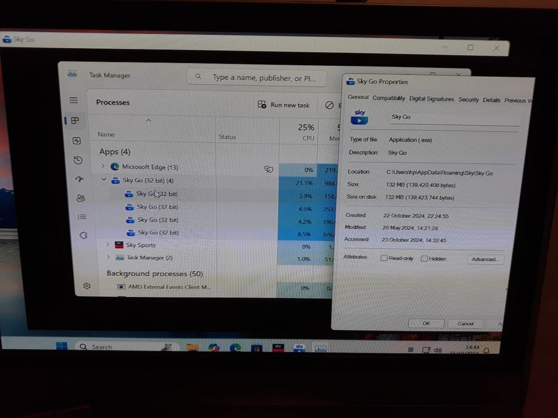The width and height of the screenshot is (558, 418).
Task: Sort by Name column header
Action: [106, 134]
